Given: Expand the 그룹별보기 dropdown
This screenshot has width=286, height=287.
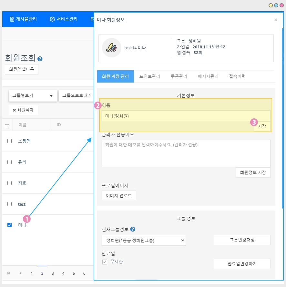Looking at the screenshot, I should coord(33,95).
